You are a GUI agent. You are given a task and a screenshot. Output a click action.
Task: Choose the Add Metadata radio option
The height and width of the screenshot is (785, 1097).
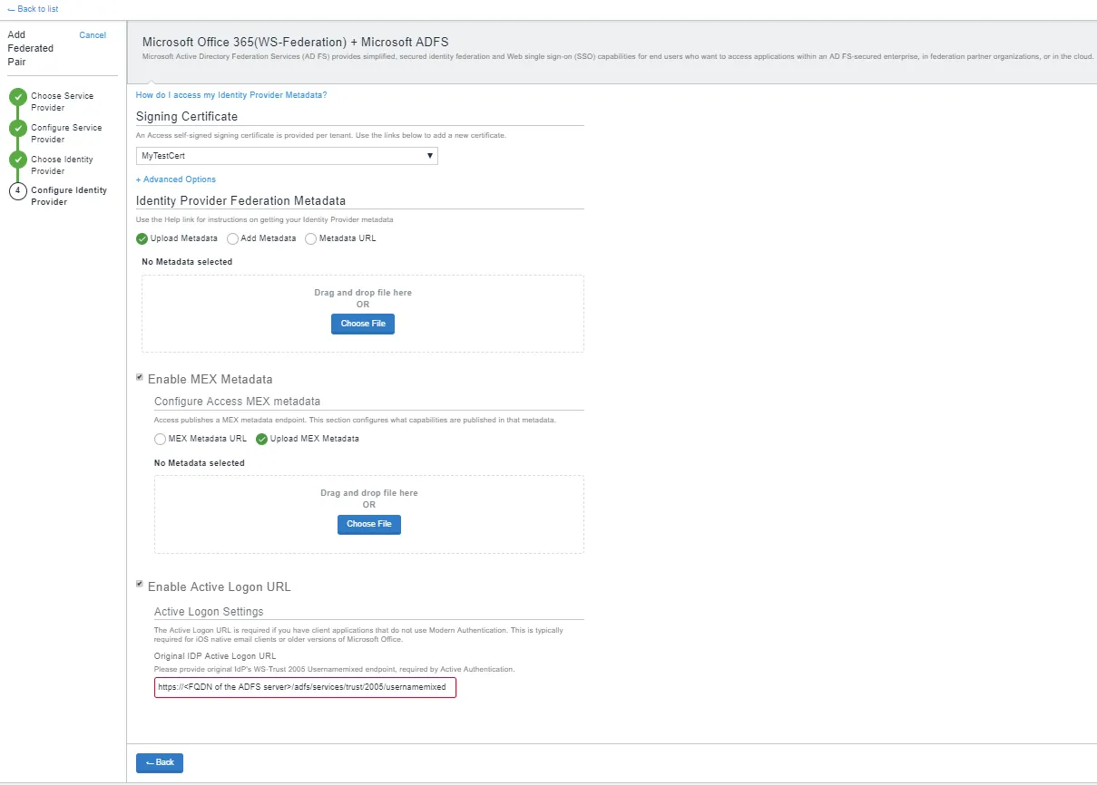[232, 238]
